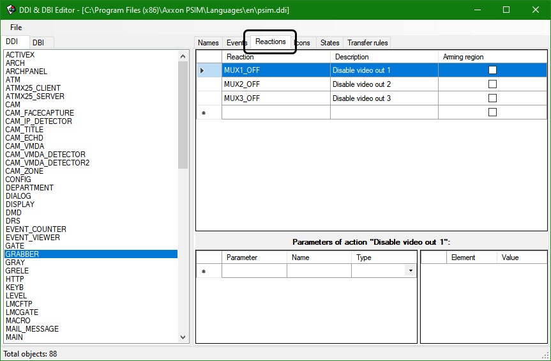Open the File menu
The image size is (551, 361).
(16, 27)
